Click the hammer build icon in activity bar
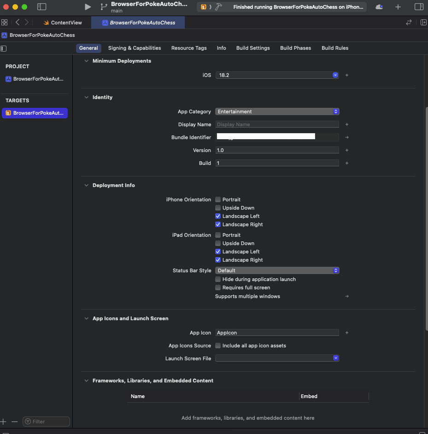The image size is (428, 434). (218, 7)
